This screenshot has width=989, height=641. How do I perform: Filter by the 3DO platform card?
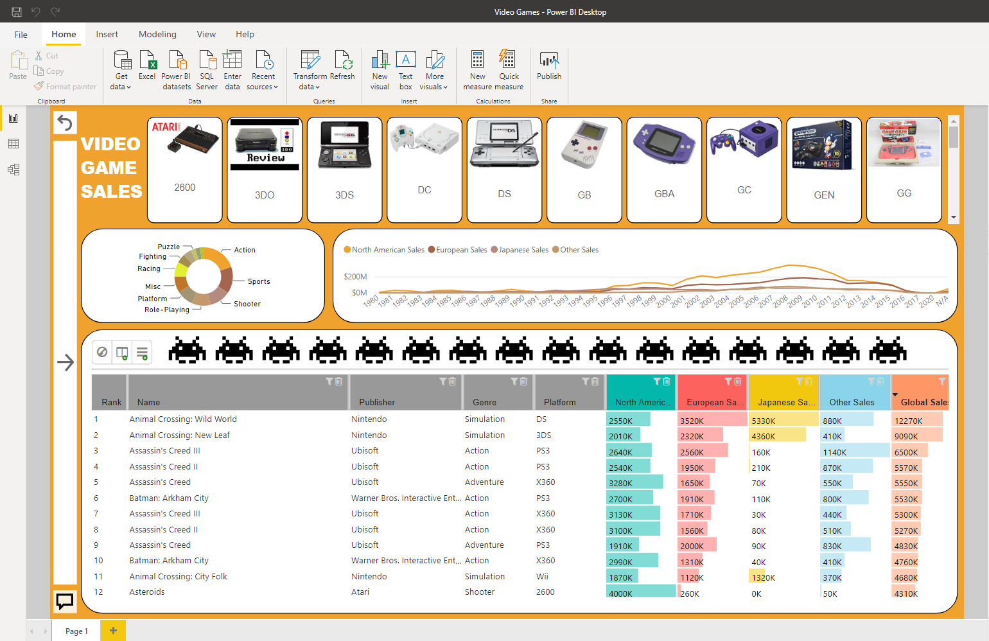click(x=265, y=170)
